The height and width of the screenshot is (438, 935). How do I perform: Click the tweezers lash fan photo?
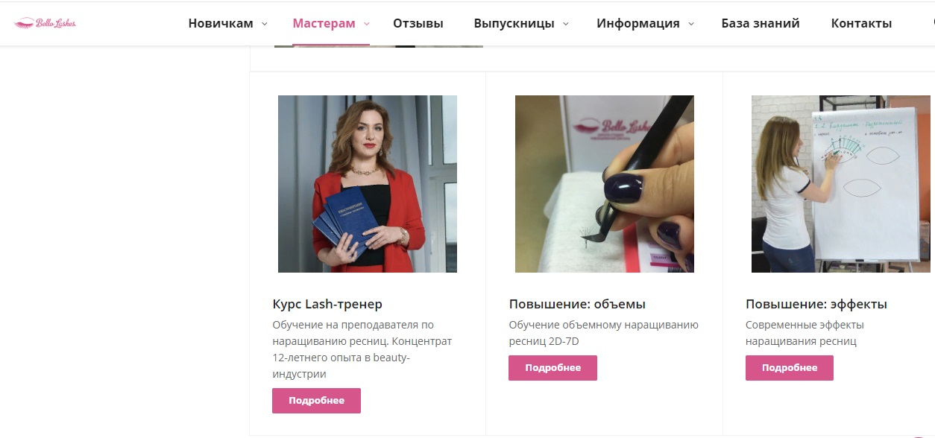coord(605,184)
